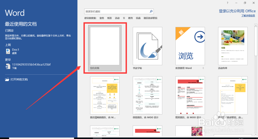Search suggested term 业务
Viewport: 258px width, 139px height.
point(102,18)
